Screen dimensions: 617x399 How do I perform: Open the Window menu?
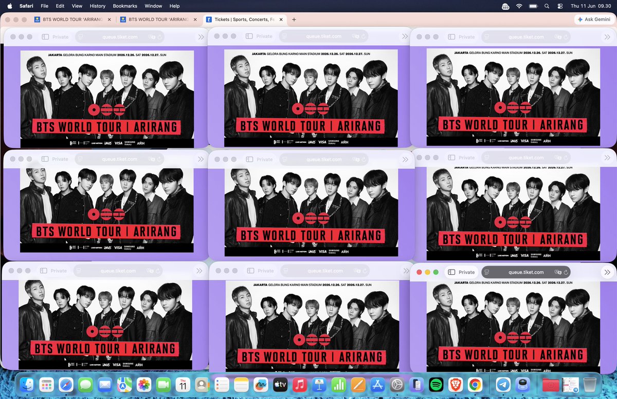153,6
